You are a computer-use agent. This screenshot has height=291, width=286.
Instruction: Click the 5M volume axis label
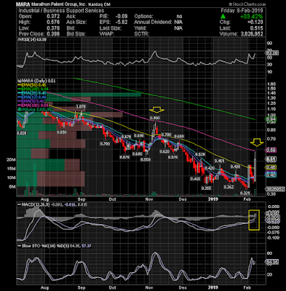[12, 187]
